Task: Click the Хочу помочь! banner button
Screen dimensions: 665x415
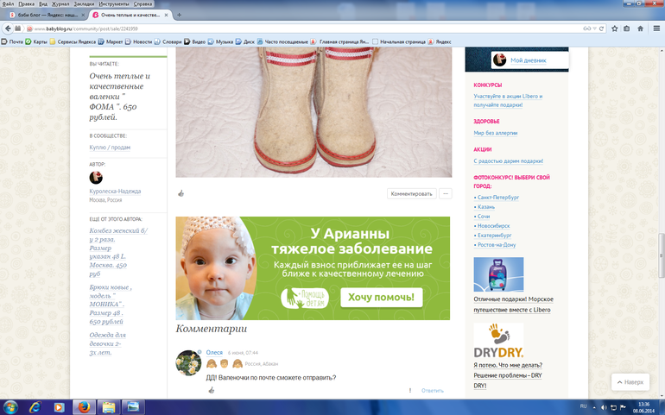Action: (x=381, y=297)
